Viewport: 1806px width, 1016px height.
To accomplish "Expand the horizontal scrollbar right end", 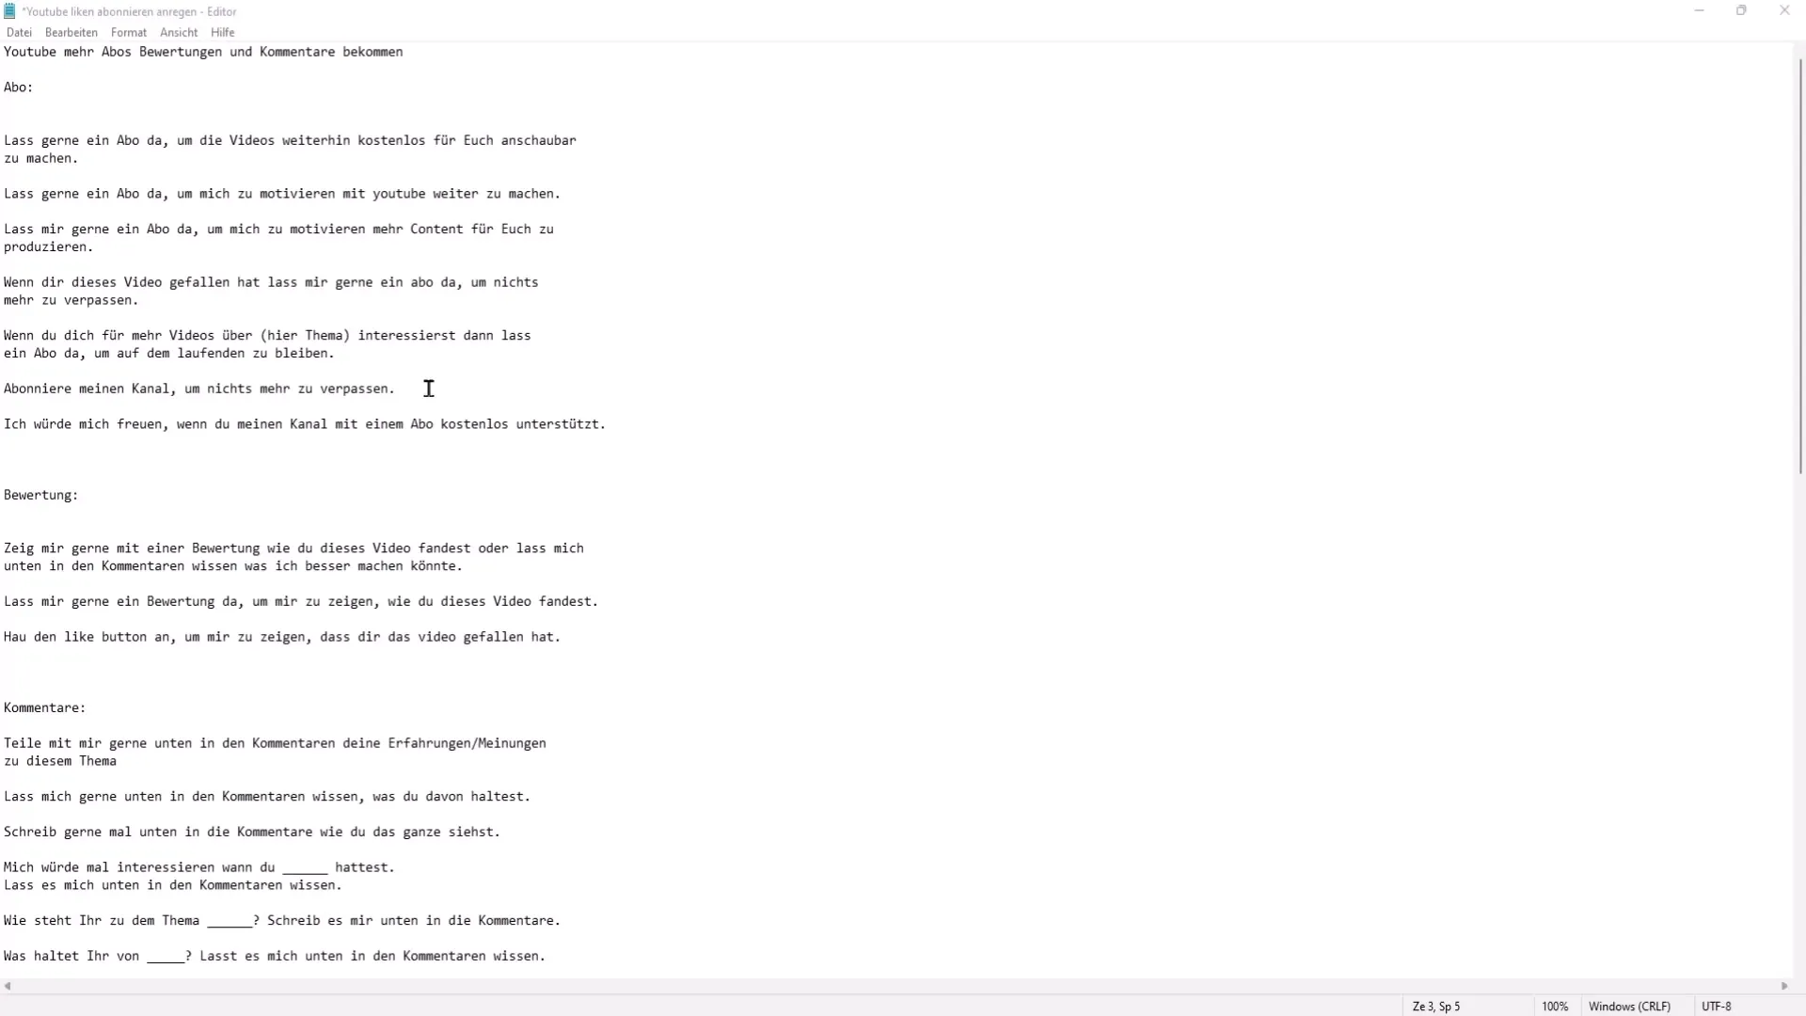I will (x=1783, y=984).
